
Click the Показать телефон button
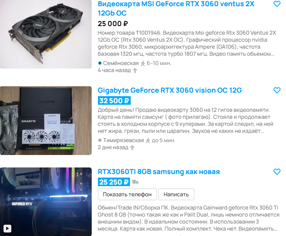127,194
